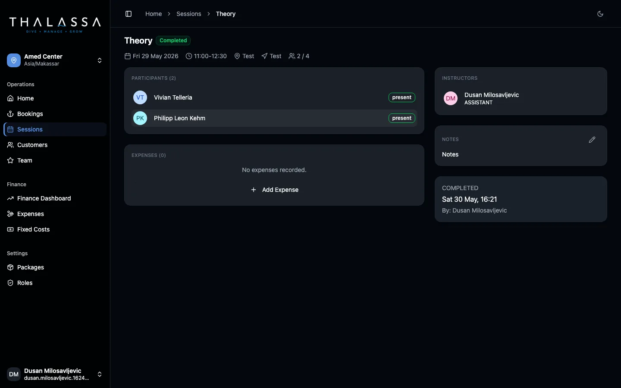Click the PK avatar for Philipp Leon Kehm

click(140, 118)
